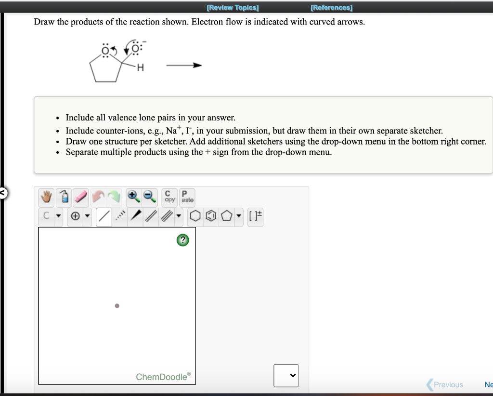493x396 pixels.
Task: Click the Redo arrow icon
Action: (x=115, y=197)
